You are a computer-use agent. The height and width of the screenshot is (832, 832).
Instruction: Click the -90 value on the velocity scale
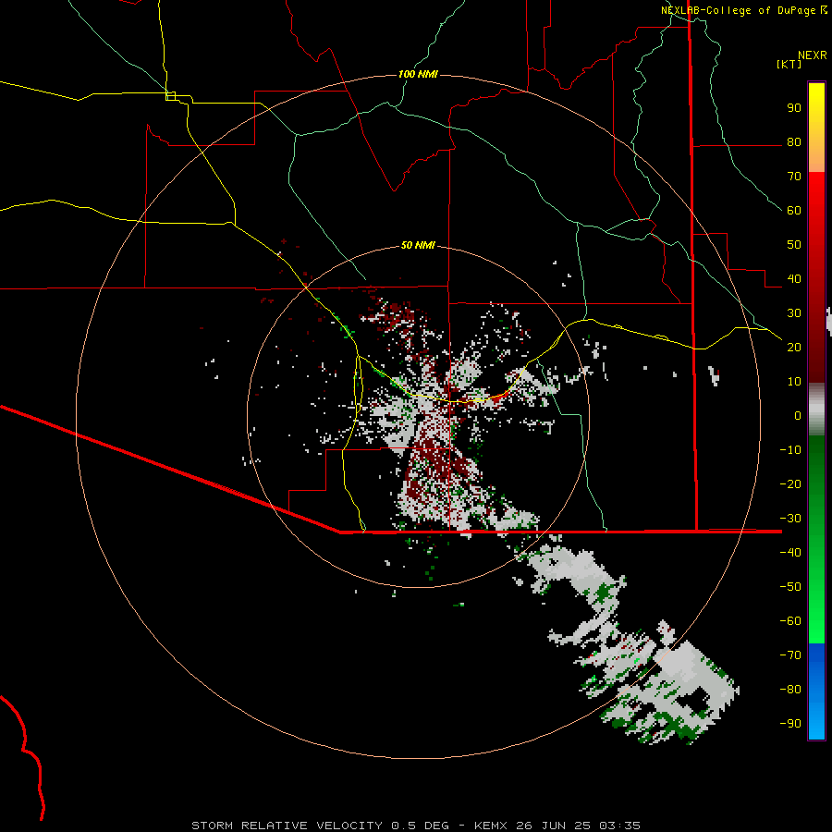coord(790,724)
